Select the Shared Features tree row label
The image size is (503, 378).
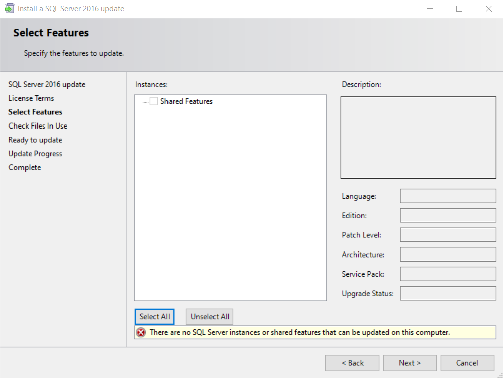[187, 101]
